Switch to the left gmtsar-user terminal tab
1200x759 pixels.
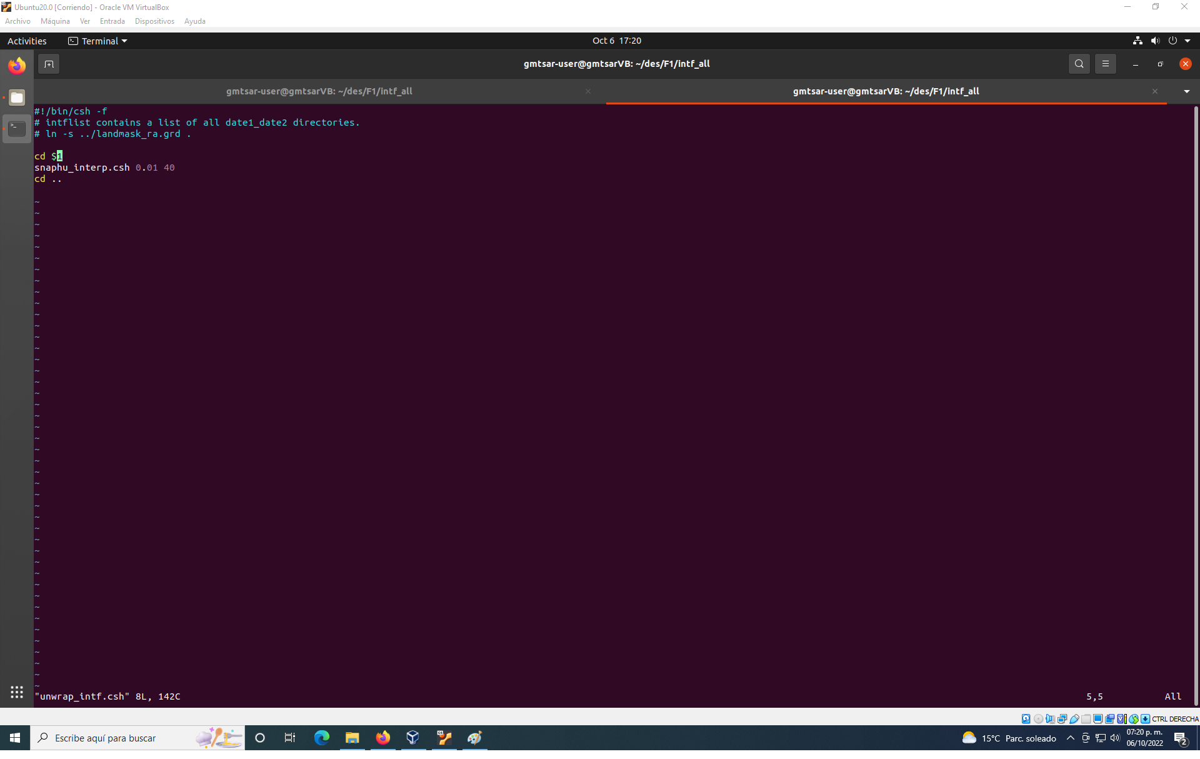[319, 91]
